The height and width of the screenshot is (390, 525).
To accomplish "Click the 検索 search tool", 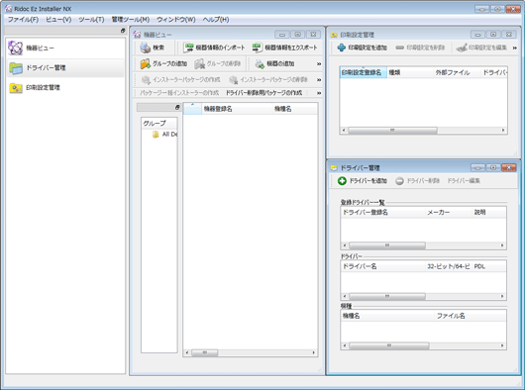I will (x=153, y=48).
